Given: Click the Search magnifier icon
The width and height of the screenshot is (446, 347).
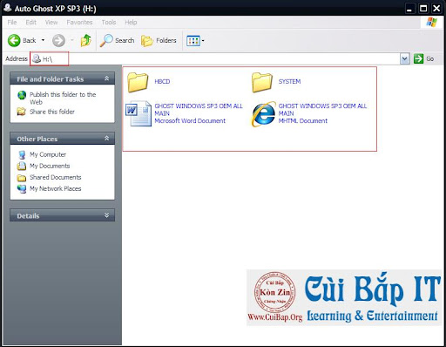Looking at the screenshot, I should 106,40.
